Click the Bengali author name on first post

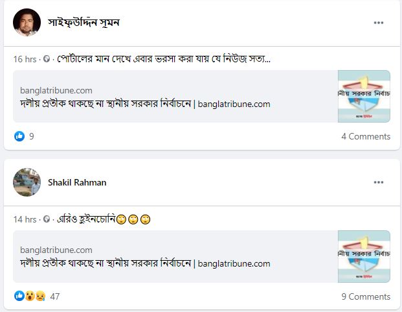84,23
